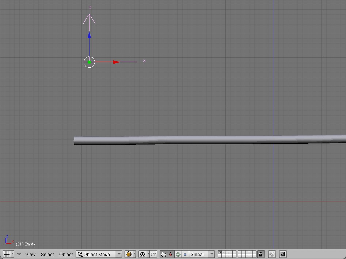The image size is (346, 259).
Task: Click the "(21) Empty" status text
Action: pos(25,244)
